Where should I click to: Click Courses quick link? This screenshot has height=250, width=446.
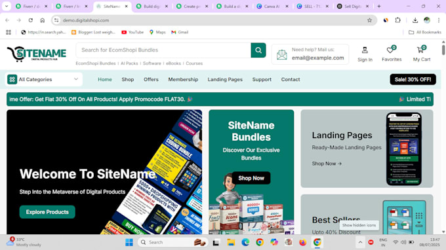coord(194,63)
